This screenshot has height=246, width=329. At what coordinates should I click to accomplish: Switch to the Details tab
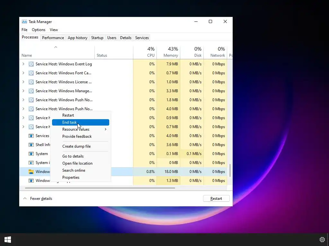[x=126, y=38]
